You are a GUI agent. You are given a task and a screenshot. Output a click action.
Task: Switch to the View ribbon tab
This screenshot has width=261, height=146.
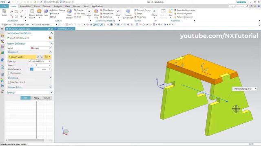[x=67, y=6]
